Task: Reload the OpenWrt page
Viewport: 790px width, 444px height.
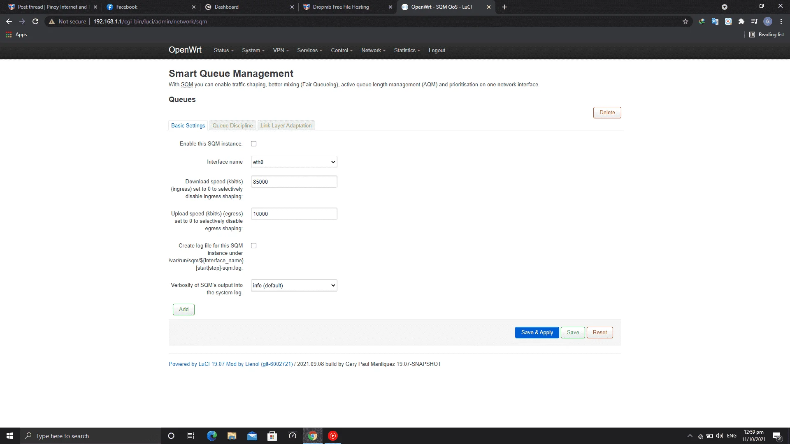Action: [x=35, y=21]
